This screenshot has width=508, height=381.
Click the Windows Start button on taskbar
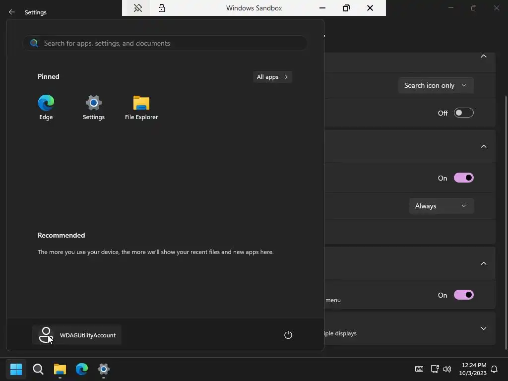coord(16,369)
